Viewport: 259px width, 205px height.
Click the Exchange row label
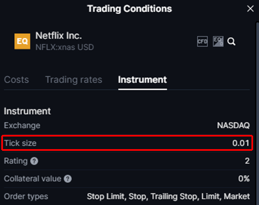click(x=22, y=125)
